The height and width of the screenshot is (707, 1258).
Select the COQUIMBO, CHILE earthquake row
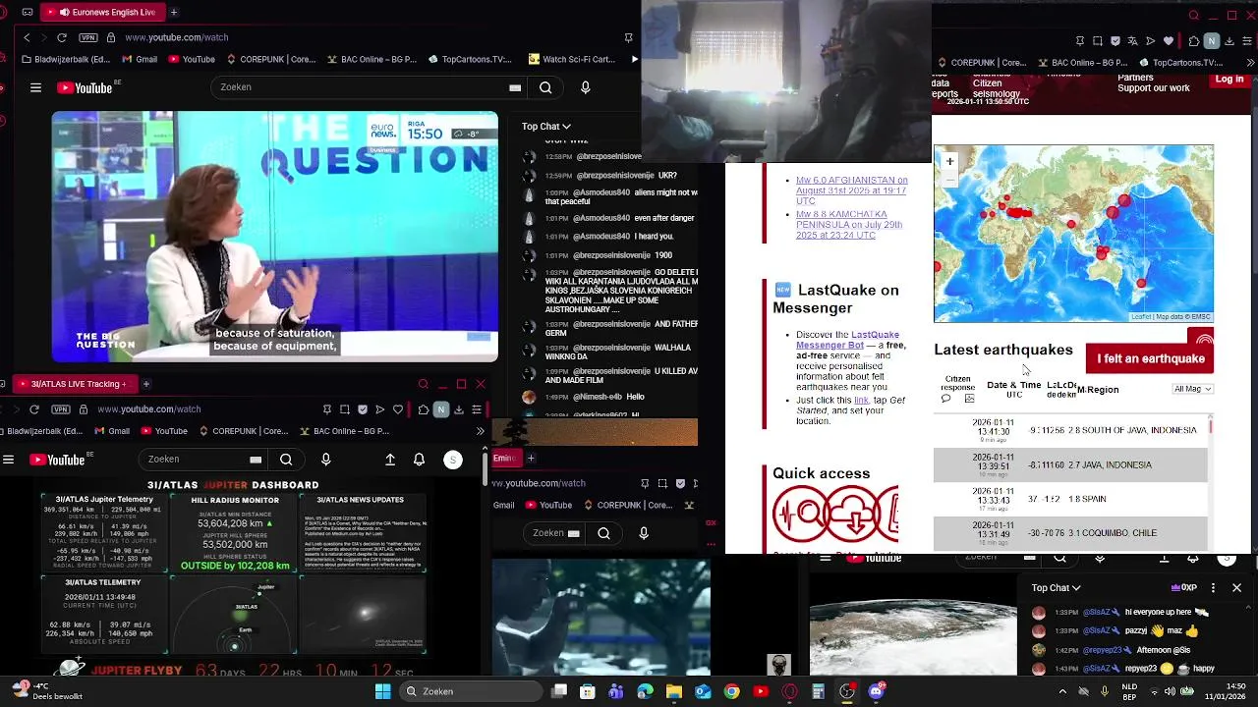pyautogui.click(x=1070, y=533)
